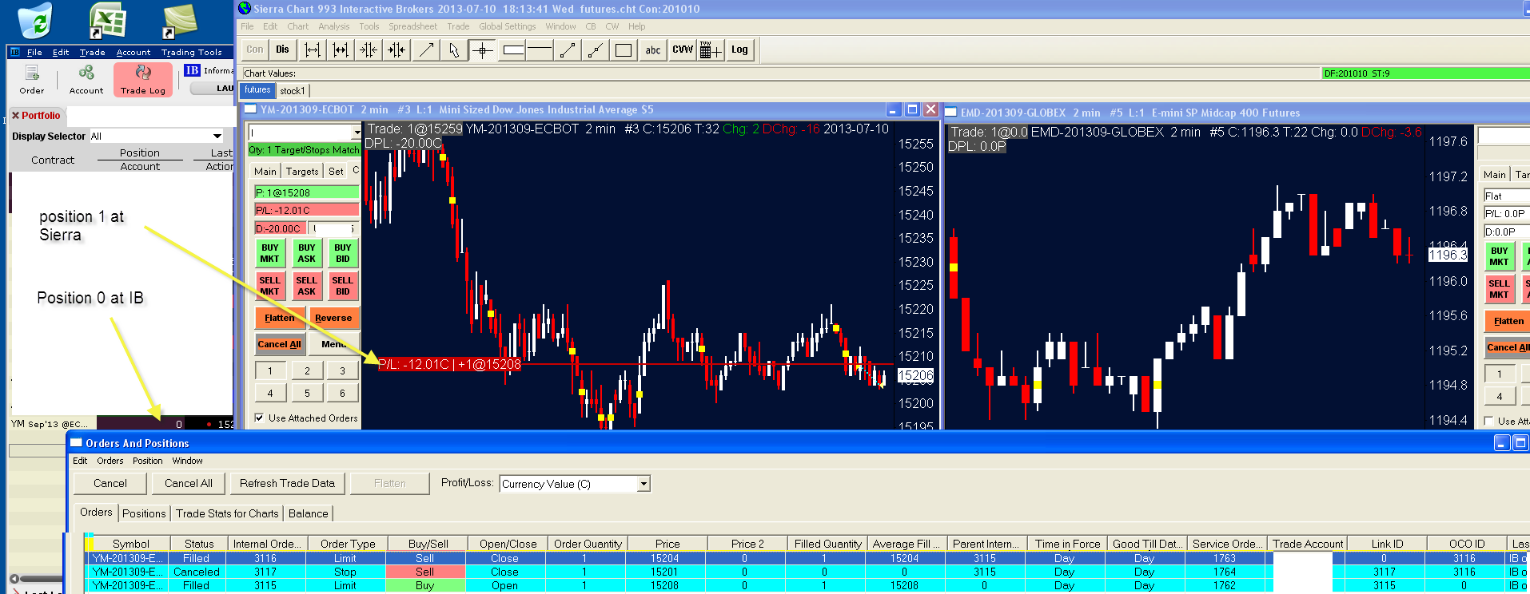Click BUY MKT in YM trade window
The image size is (1530, 594).
[270, 253]
